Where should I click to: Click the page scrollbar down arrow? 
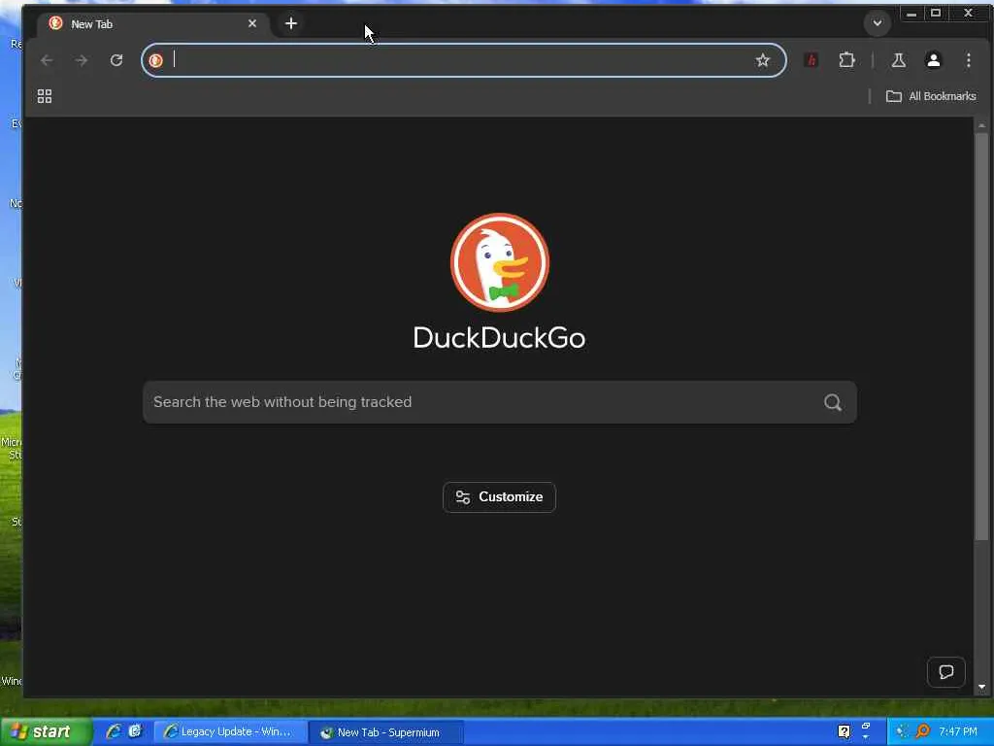(x=982, y=687)
